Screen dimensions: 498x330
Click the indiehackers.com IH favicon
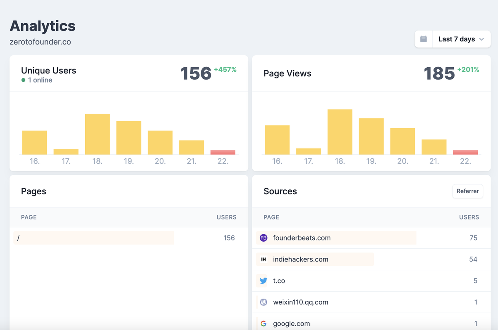[x=263, y=259]
